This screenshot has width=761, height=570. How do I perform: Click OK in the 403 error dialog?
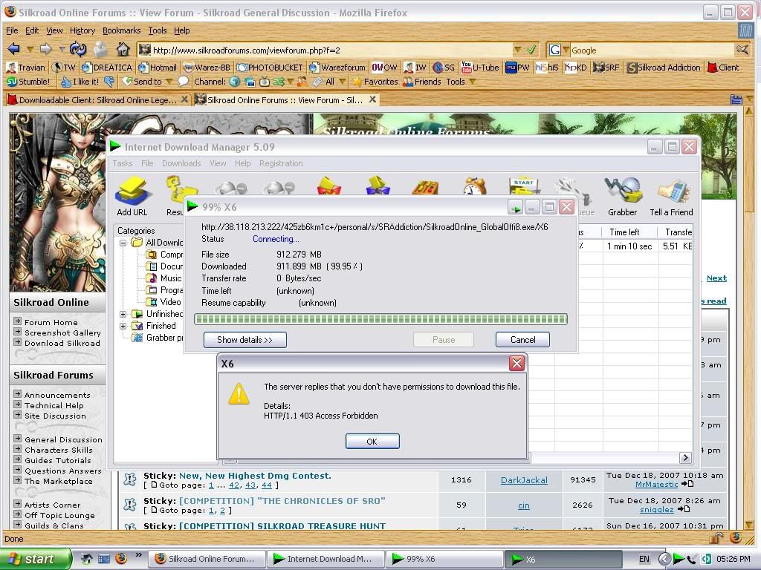click(372, 441)
